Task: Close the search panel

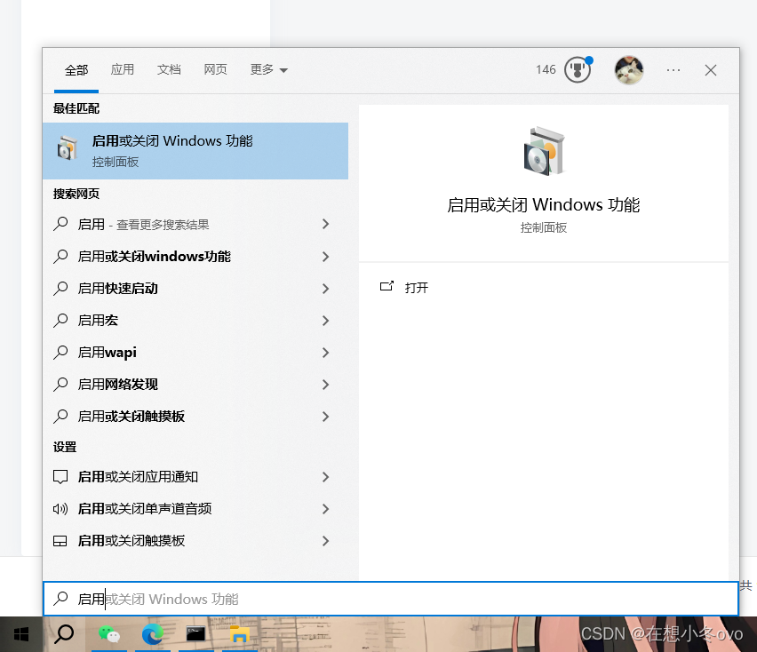Action: click(x=710, y=70)
